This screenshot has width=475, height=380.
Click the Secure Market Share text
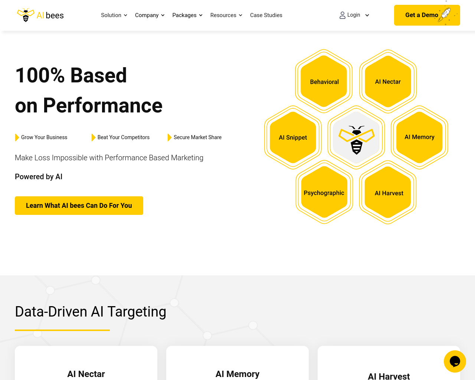coord(197,137)
